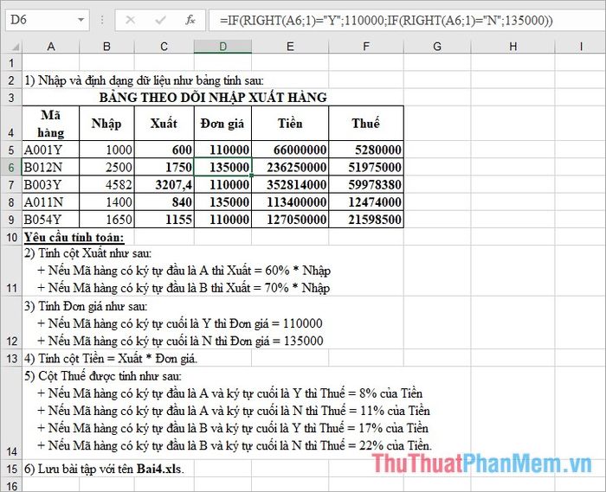The width and height of the screenshot is (606, 492).
Task: Select cell with value 3207,4
Action: coord(164,184)
